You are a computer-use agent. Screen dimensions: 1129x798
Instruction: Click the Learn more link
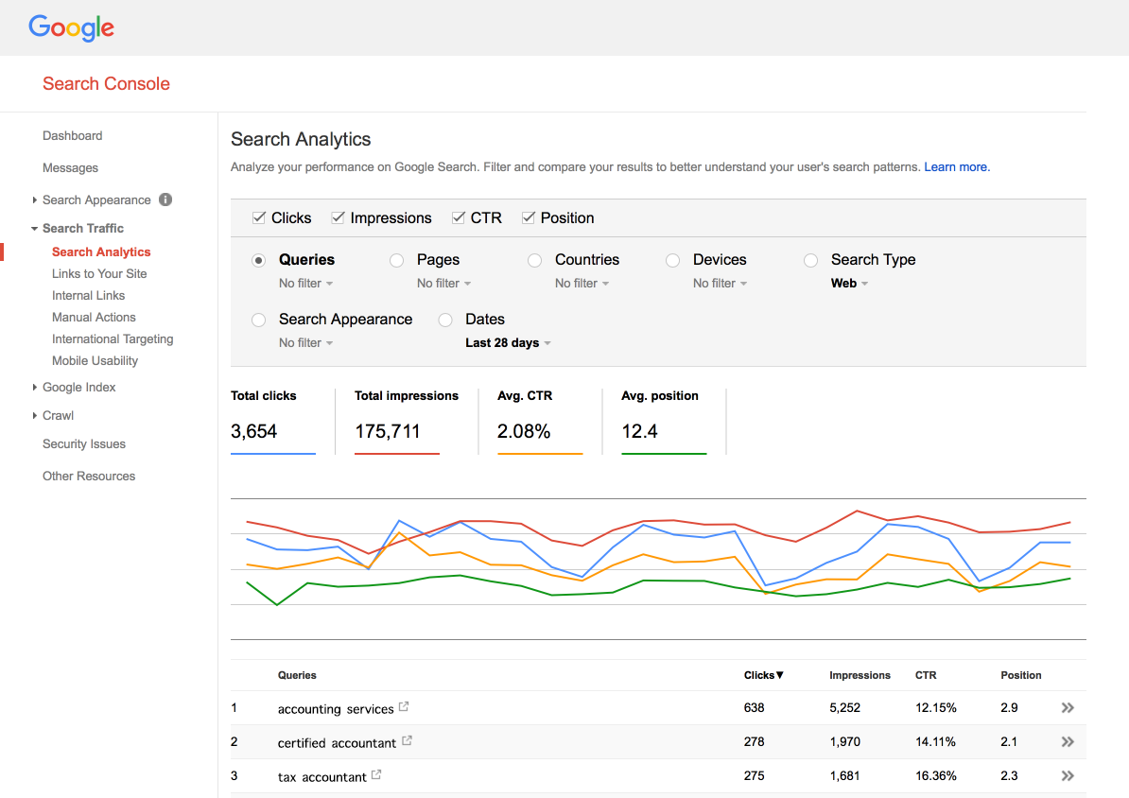coord(957,167)
